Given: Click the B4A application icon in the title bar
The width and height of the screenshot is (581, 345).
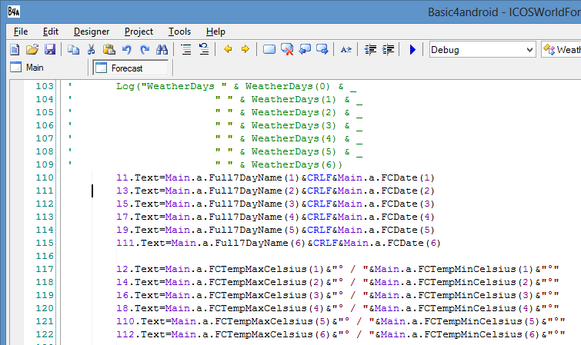Looking at the screenshot, I should click(x=14, y=12).
